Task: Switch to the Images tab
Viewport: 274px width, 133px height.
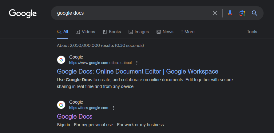Action: point(139,32)
